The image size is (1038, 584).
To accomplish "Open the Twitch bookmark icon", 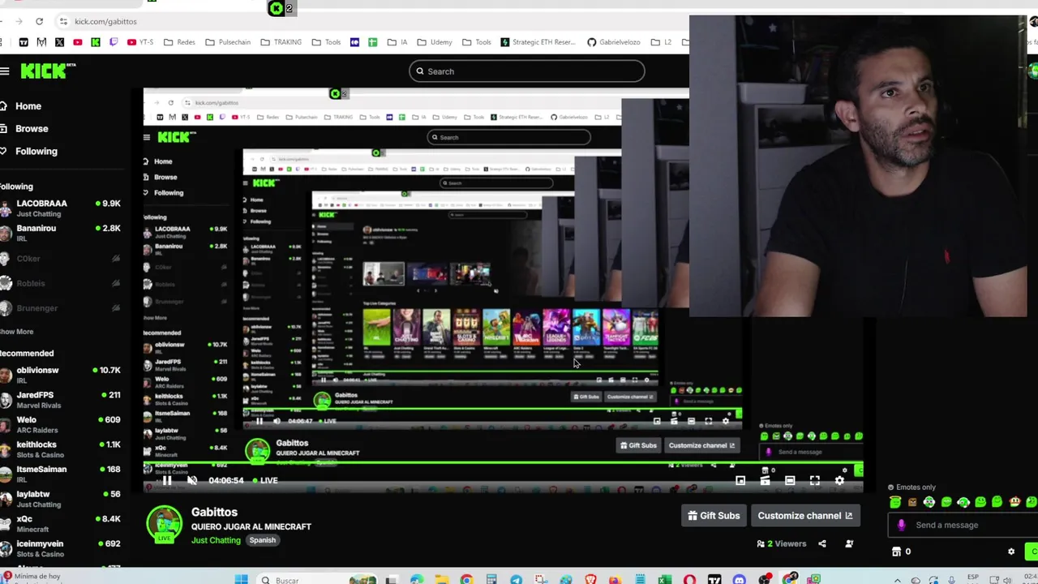I will pos(114,42).
